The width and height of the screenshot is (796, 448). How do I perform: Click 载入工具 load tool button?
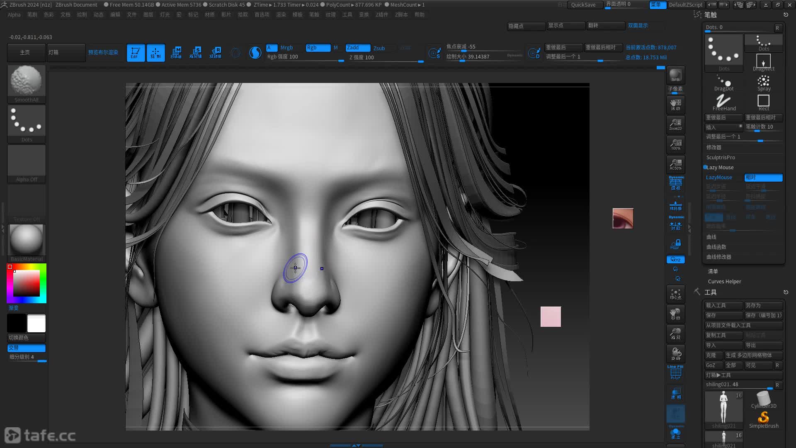point(723,306)
